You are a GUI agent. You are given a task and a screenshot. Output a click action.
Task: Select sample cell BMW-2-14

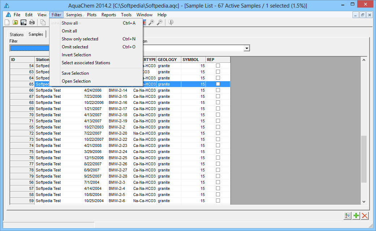[x=120, y=90]
